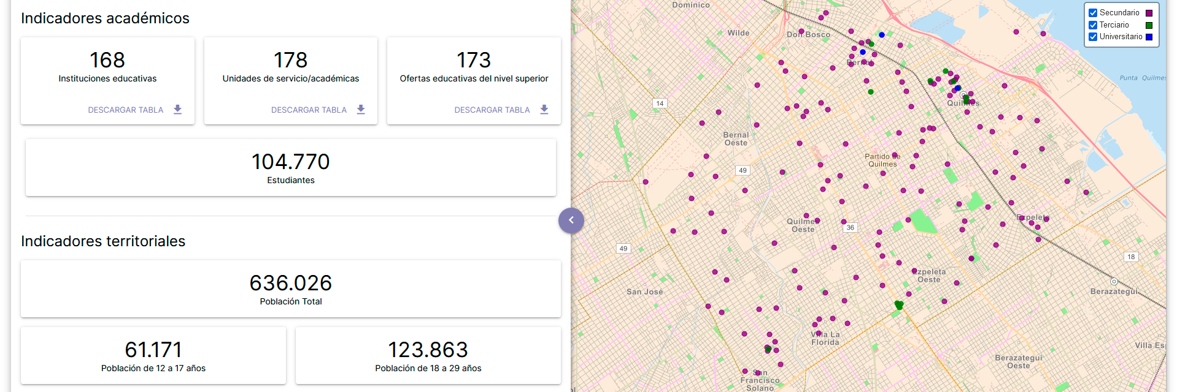Click the purple Secundario legend swatch

1149,13
